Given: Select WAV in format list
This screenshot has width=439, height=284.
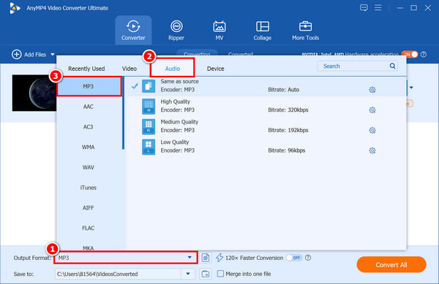Looking at the screenshot, I should tap(89, 167).
